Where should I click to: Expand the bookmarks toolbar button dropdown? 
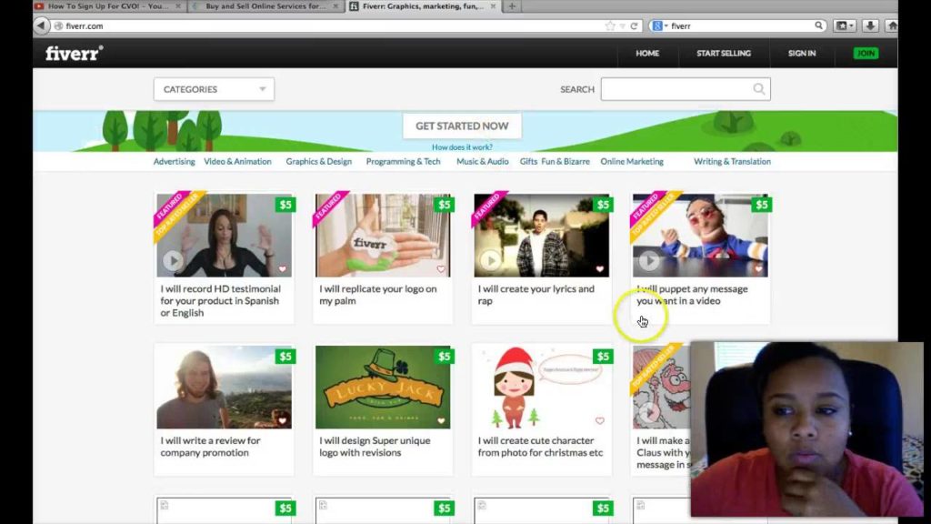coord(845,25)
